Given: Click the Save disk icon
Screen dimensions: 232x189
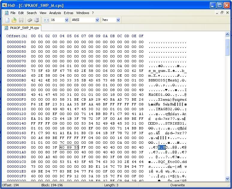Looking at the screenshot, I should [21, 20].
